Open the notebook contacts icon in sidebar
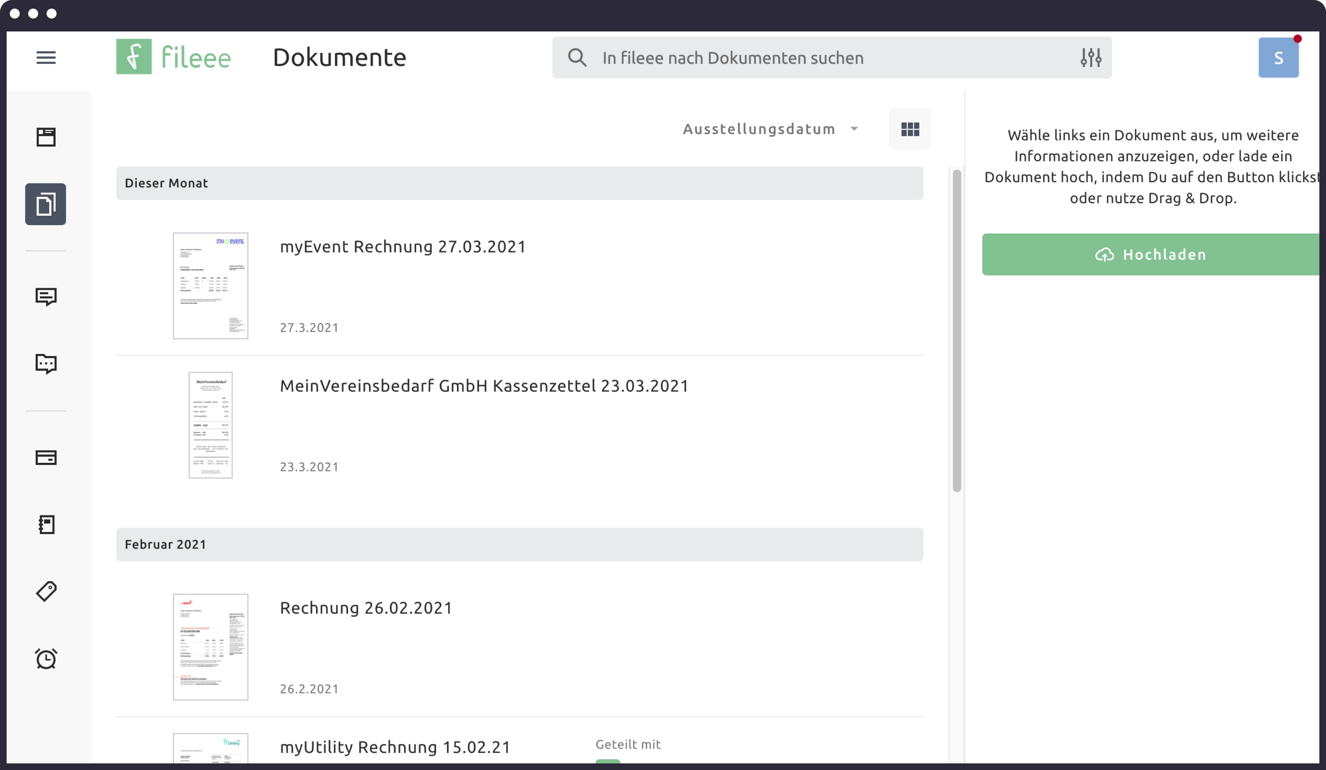Image resolution: width=1326 pixels, height=770 pixels. (46, 524)
